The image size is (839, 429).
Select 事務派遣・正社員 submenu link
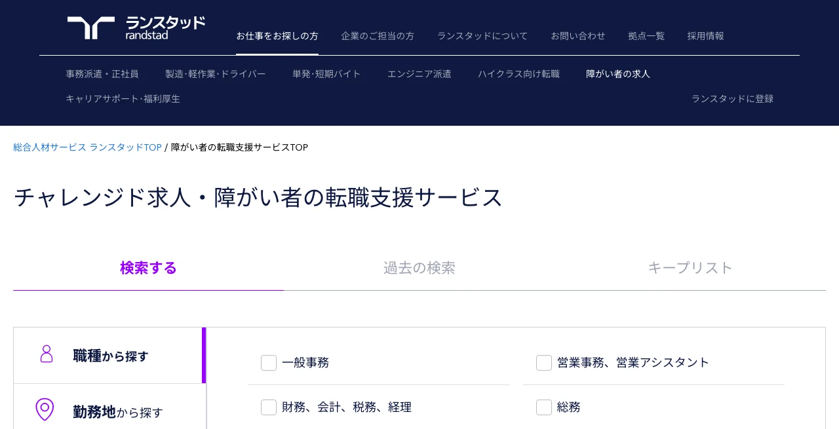[x=102, y=74]
